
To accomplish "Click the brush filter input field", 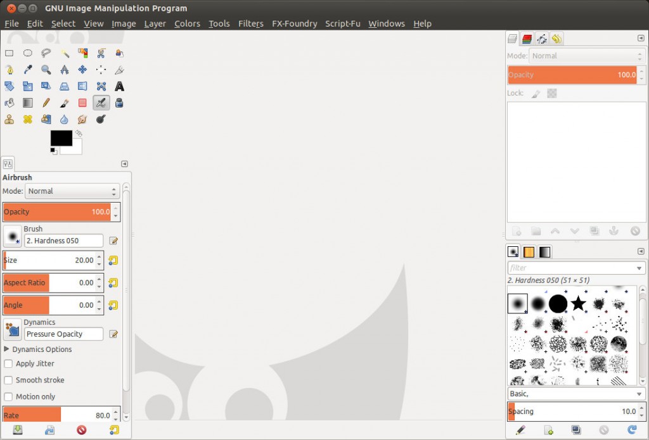I will pos(571,268).
